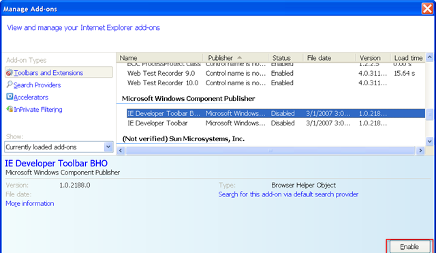The width and height of the screenshot is (436, 253).
Task: Select the plain IE Developer Toolbar row
Action: (x=275, y=123)
